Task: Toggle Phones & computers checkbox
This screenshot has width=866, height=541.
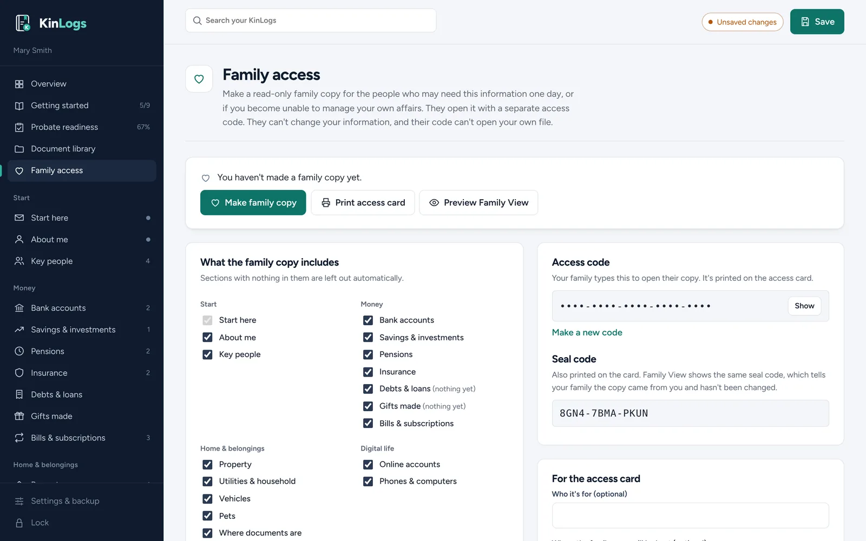Action: tap(368, 481)
